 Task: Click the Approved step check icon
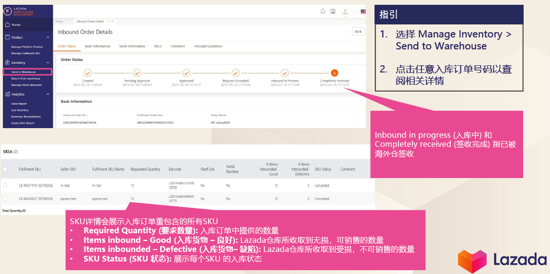click(x=186, y=73)
